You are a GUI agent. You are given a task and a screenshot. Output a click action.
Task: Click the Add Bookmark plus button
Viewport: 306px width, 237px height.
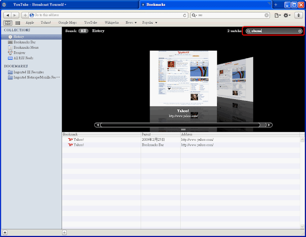(x=25, y=15)
